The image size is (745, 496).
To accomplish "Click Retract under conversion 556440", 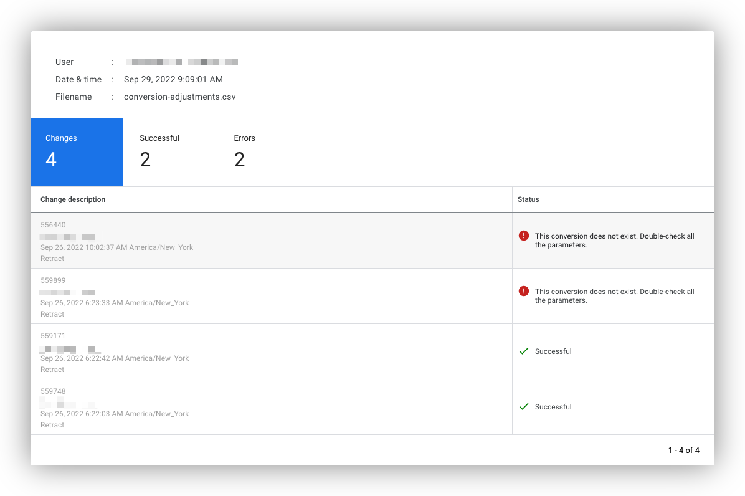I will [x=52, y=259].
